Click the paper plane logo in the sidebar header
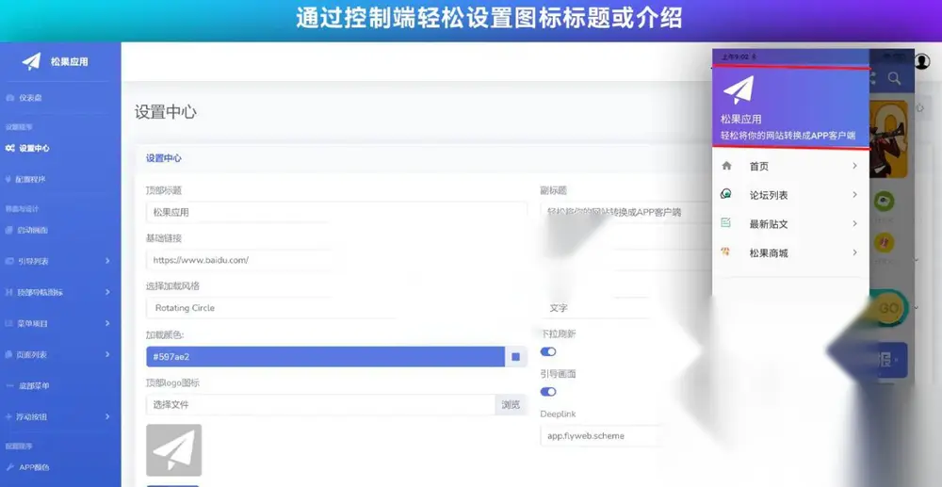 click(31, 61)
